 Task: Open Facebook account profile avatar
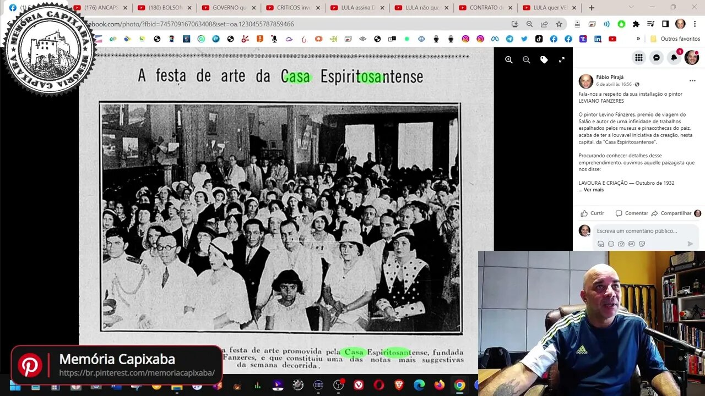tap(692, 57)
